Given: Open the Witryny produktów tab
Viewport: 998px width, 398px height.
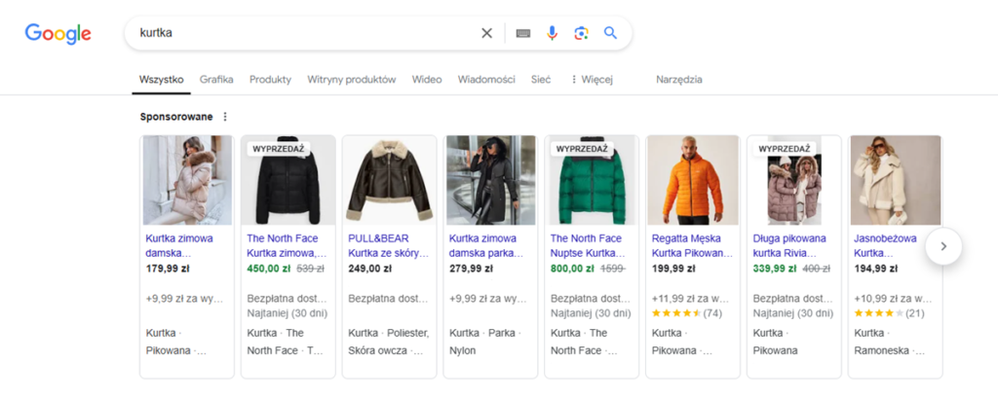Looking at the screenshot, I should 351,80.
